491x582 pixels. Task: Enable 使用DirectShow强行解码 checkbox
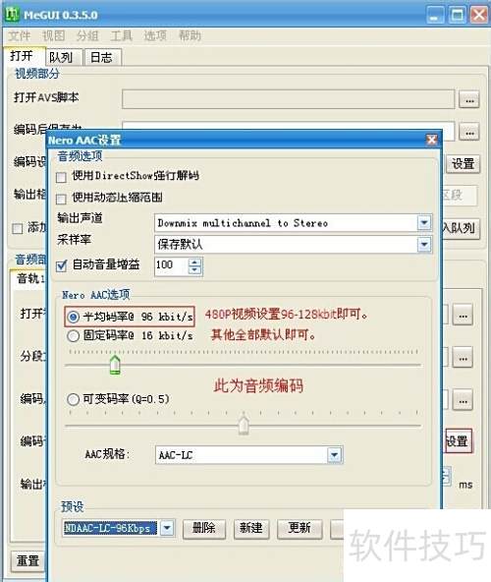(61, 177)
